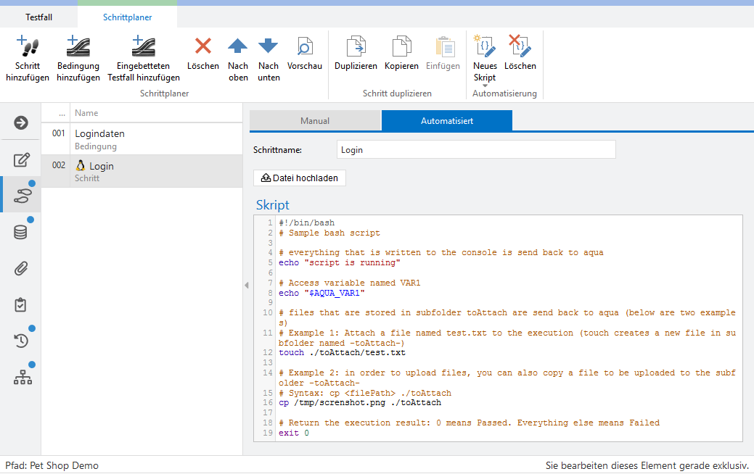754x474 pixels.
Task: Open the Testfall ribbon tab
Action: (x=38, y=17)
